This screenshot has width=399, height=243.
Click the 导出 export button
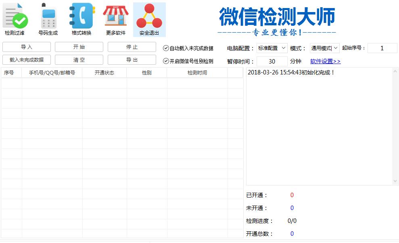pos(132,60)
